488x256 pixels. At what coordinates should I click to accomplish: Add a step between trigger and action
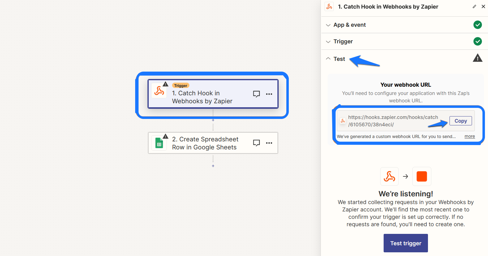coord(213,120)
